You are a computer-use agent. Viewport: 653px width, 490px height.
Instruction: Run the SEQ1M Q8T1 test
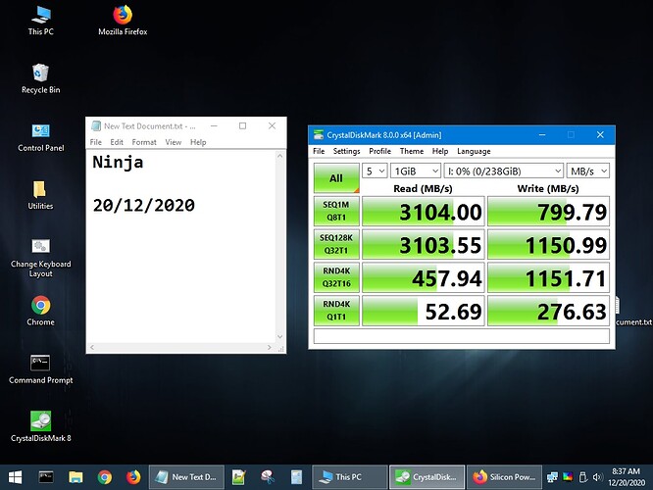tap(336, 211)
